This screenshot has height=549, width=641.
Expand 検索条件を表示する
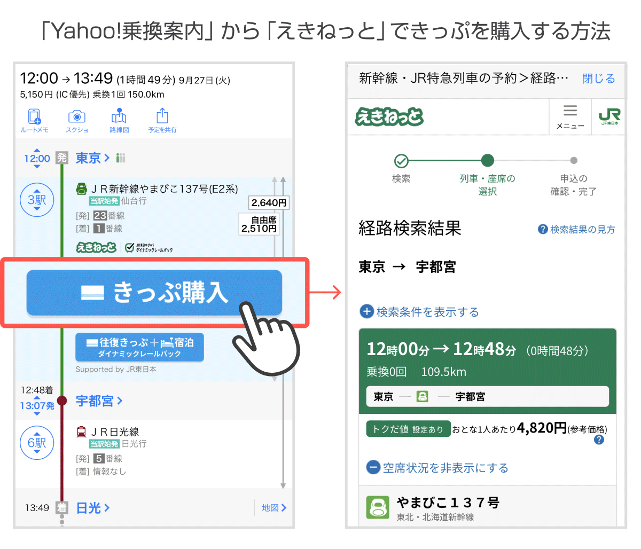tap(419, 312)
